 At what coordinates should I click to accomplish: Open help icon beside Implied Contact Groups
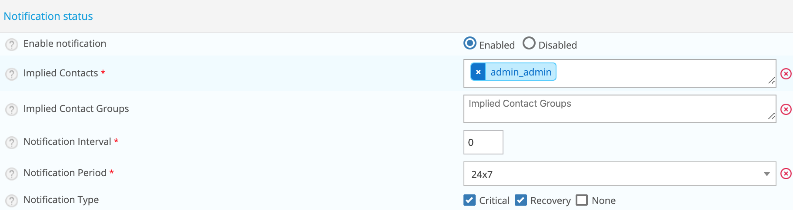(x=12, y=110)
